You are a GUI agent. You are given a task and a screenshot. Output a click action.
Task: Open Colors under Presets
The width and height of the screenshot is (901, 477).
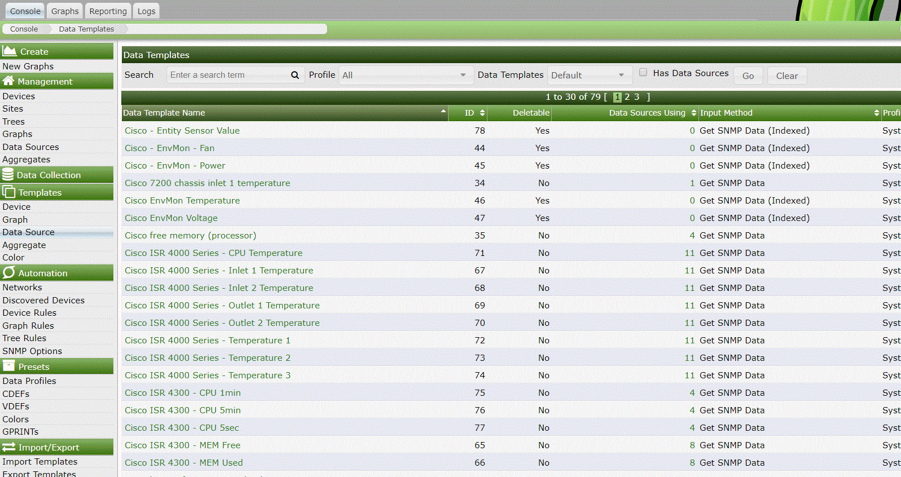point(15,419)
